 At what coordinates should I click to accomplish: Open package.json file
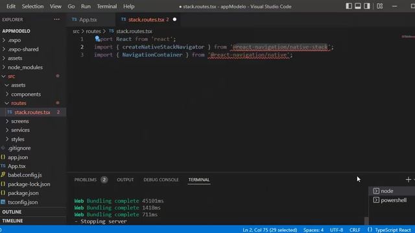click(x=23, y=193)
